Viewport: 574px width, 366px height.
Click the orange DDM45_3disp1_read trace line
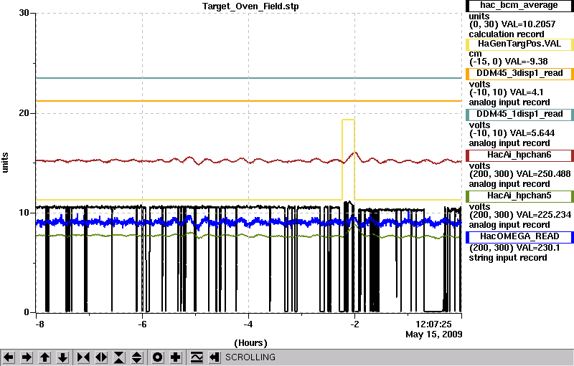pyautogui.click(x=249, y=101)
